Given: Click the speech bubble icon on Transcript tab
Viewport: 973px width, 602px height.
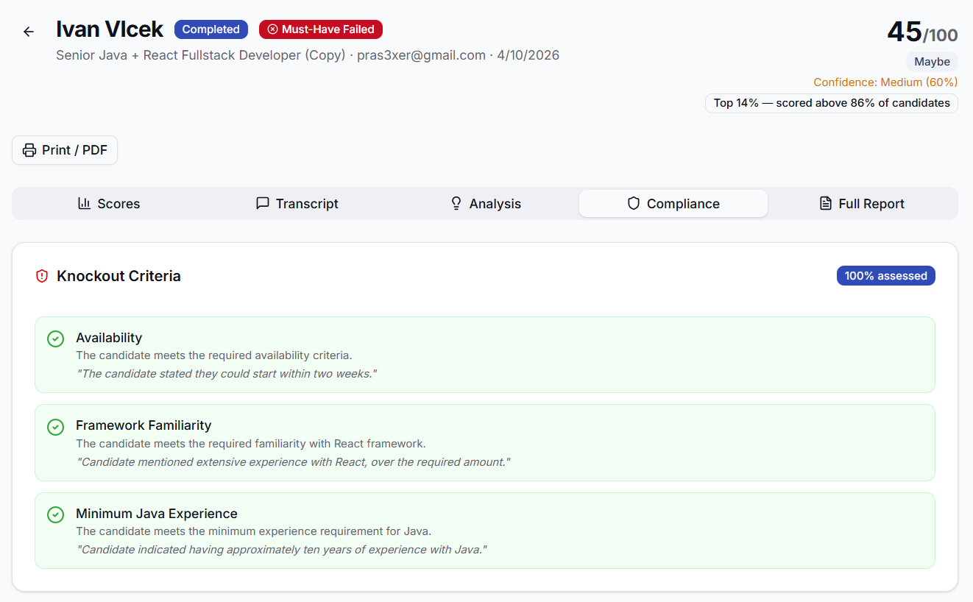Looking at the screenshot, I should (x=263, y=203).
